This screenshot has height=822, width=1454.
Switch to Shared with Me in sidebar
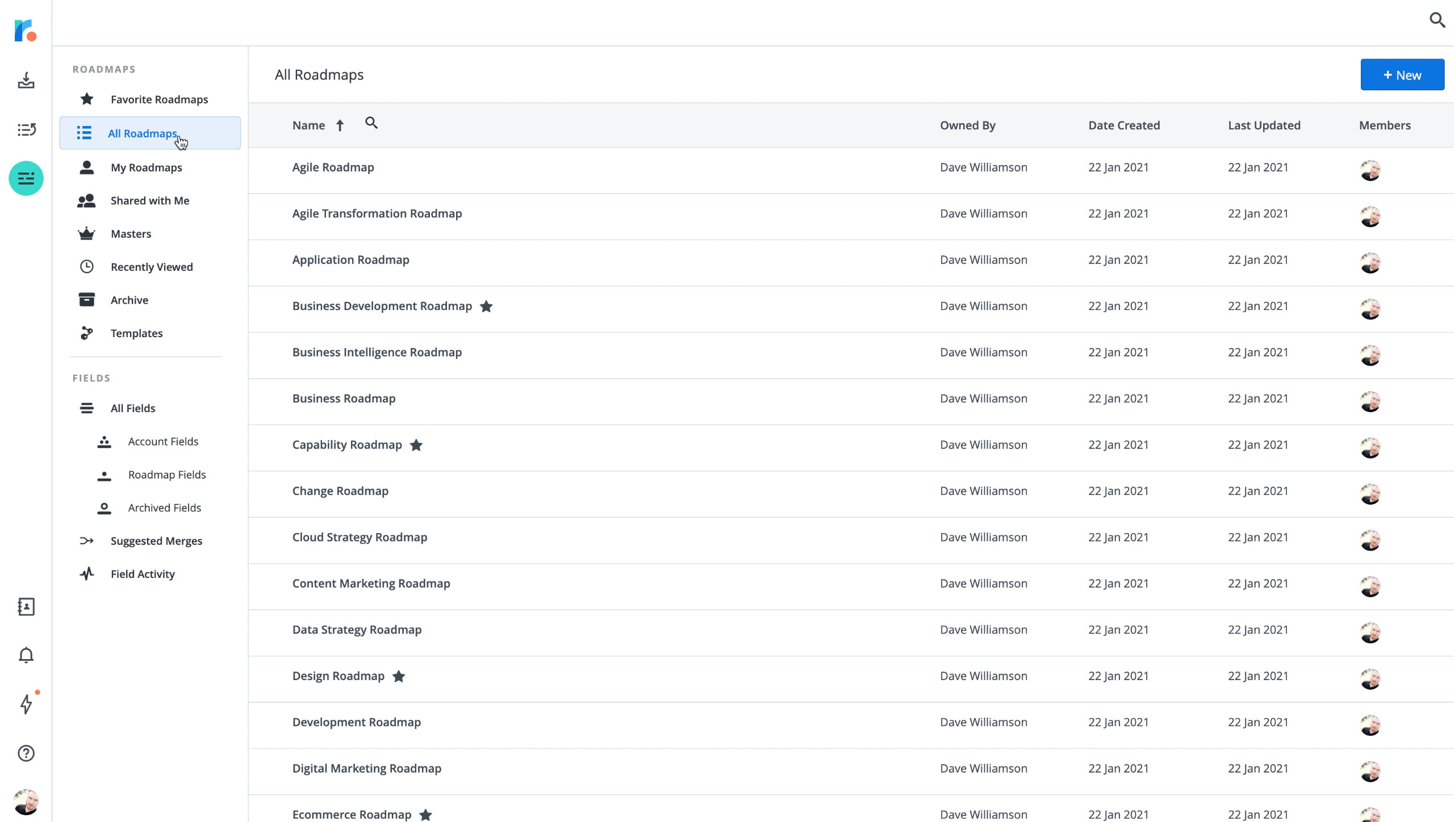(x=150, y=200)
